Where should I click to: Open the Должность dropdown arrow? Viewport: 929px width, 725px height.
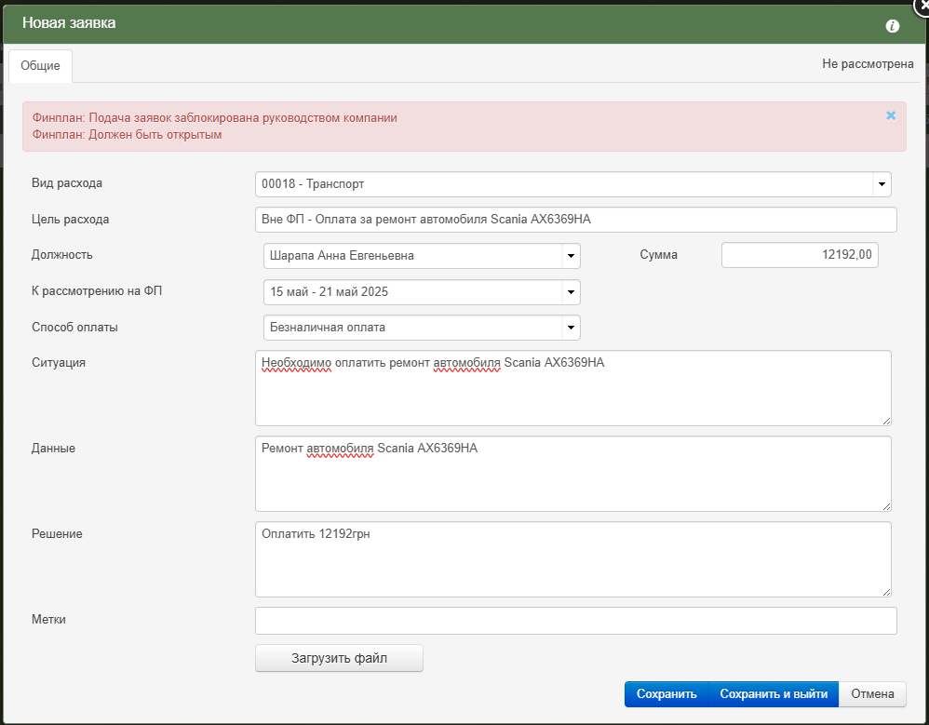tap(571, 256)
